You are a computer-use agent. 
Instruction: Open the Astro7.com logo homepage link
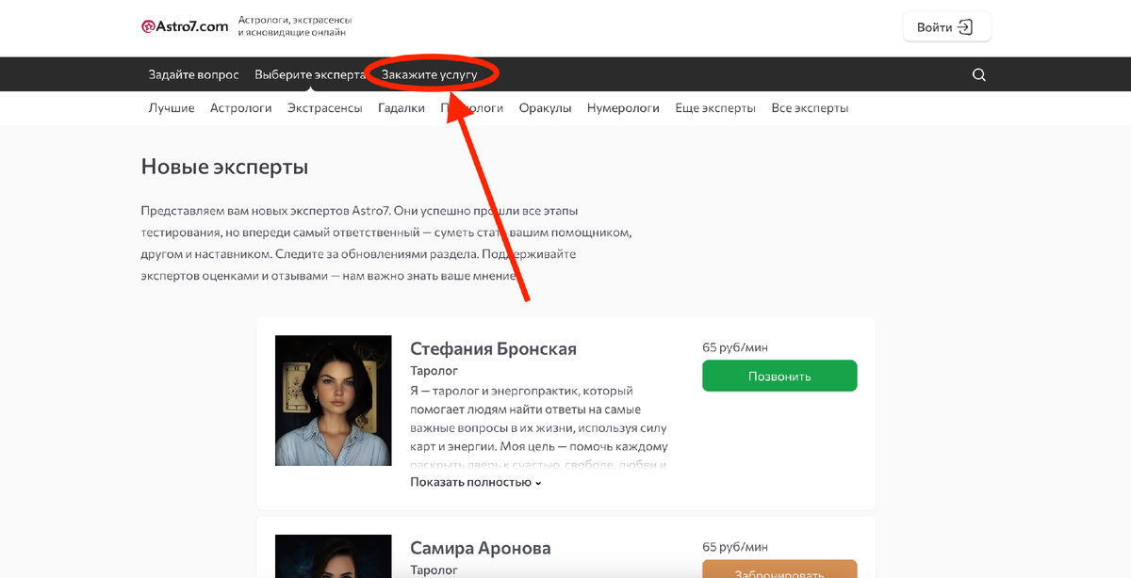[185, 26]
